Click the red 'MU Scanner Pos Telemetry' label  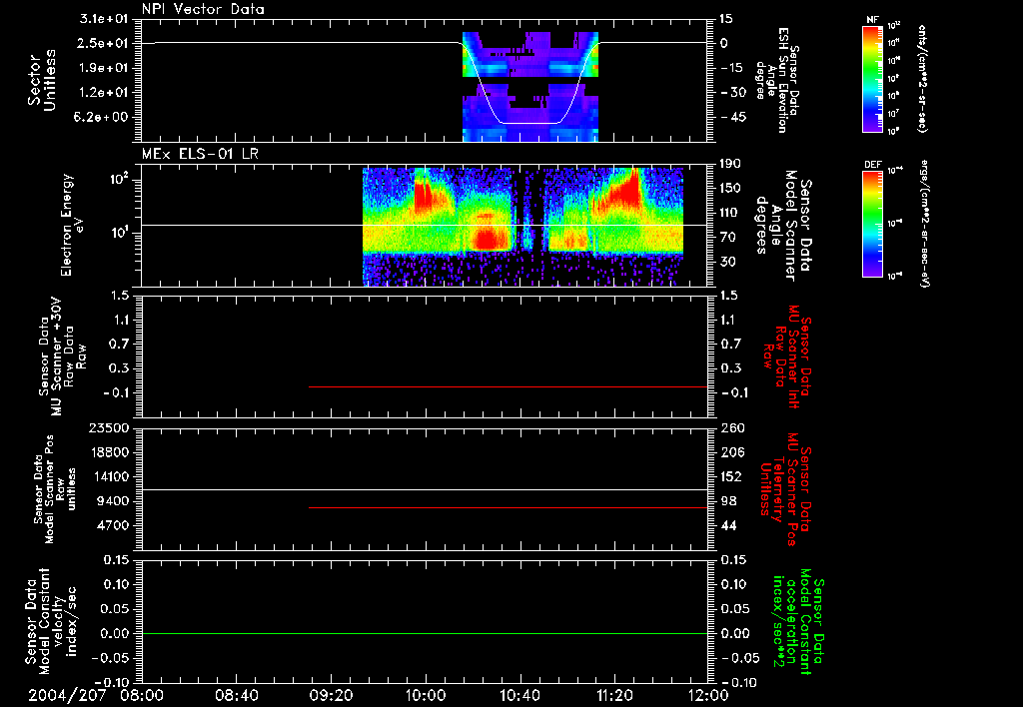785,490
